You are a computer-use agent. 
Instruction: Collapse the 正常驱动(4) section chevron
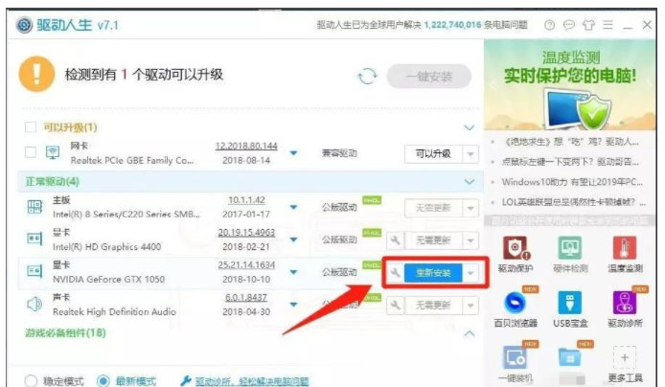click(470, 182)
